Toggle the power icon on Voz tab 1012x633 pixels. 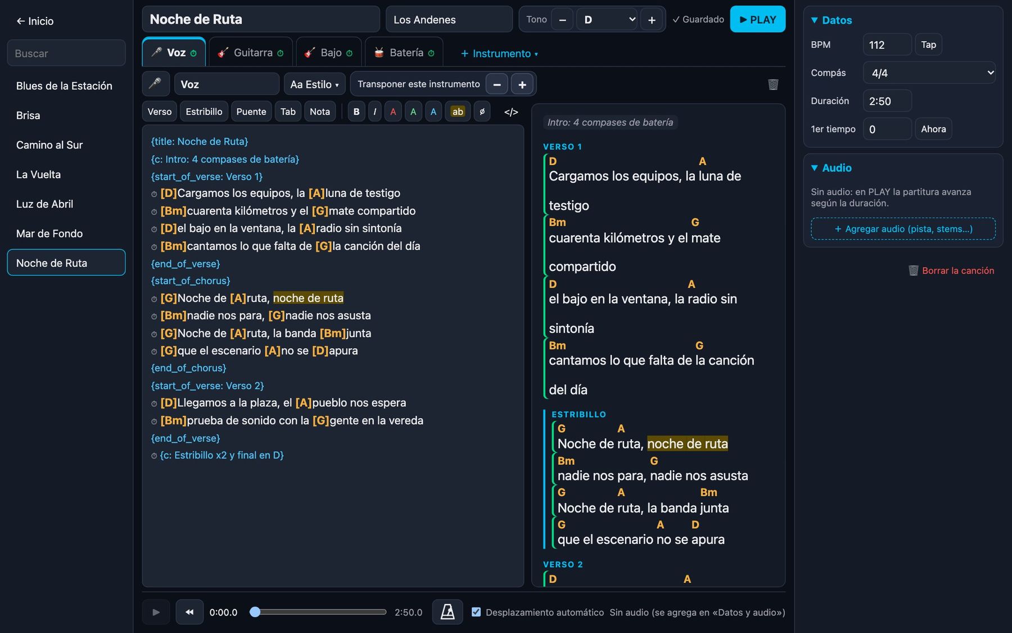pos(193,53)
